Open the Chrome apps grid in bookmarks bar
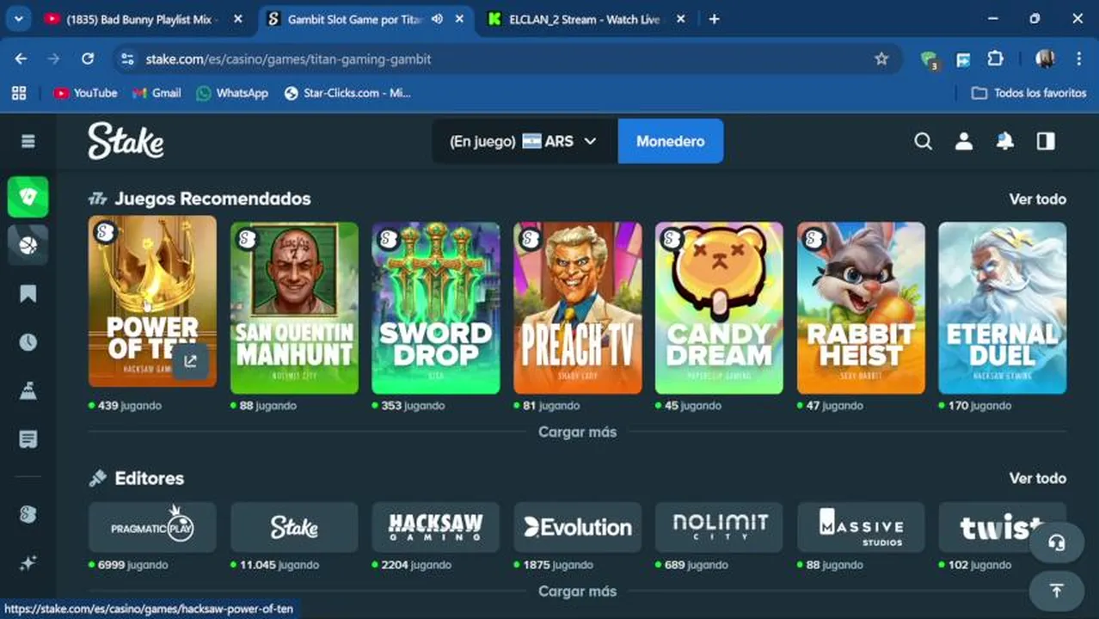Viewport: 1099px width, 619px height. 19,93
